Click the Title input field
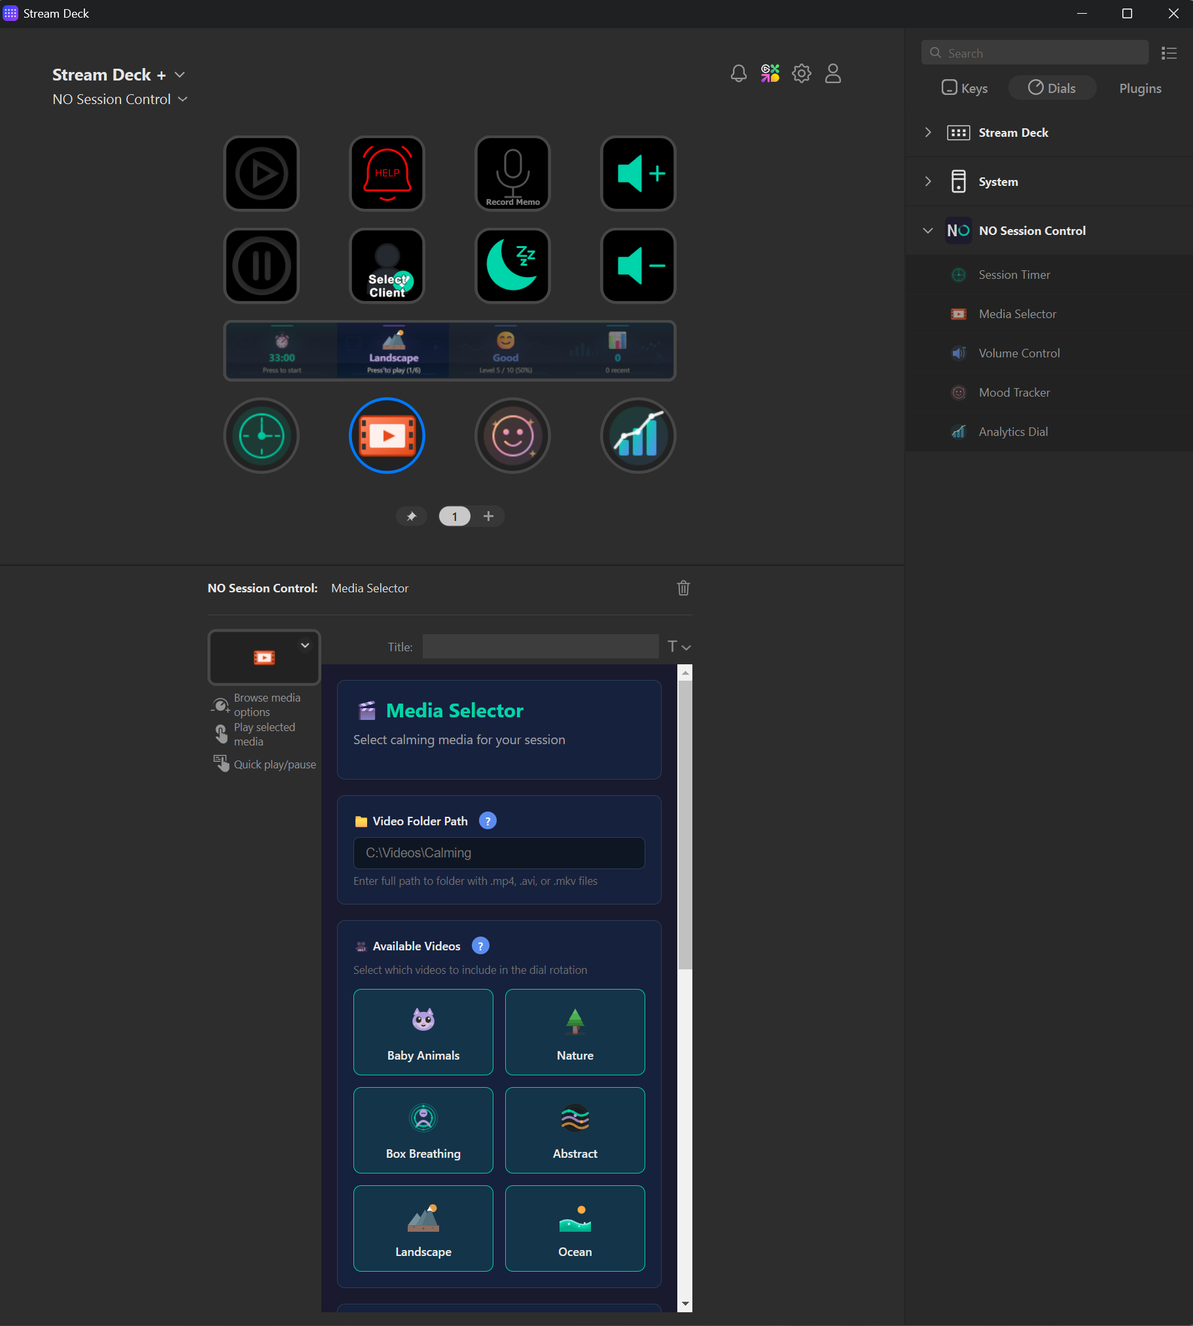This screenshot has height=1326, width=1193. [540, 646]
